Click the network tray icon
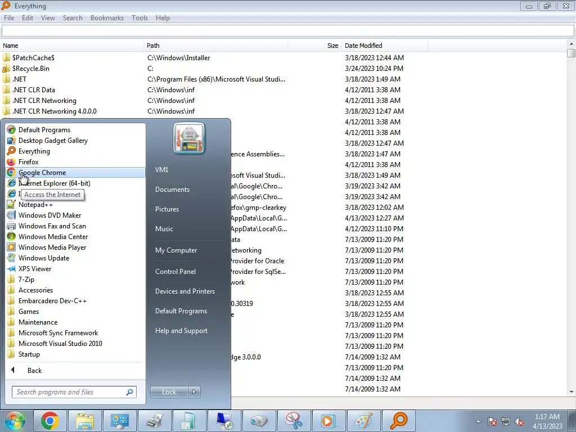576x432 pixels. click(x=506, y=421)
